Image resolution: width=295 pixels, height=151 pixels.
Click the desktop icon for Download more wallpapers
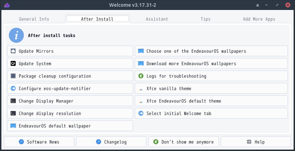141,63
